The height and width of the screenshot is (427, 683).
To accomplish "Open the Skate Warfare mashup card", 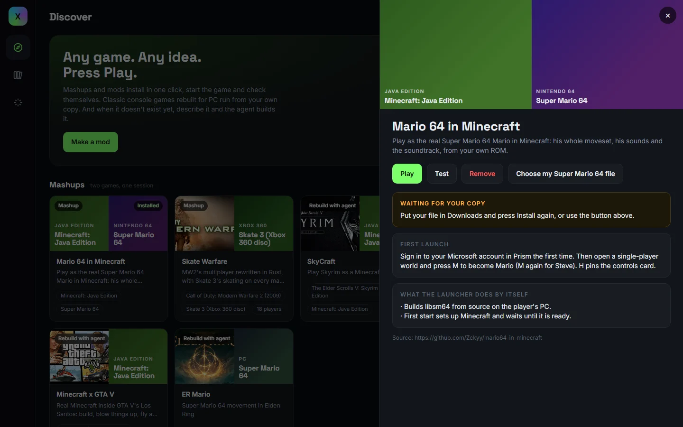I will pos(234,259).
